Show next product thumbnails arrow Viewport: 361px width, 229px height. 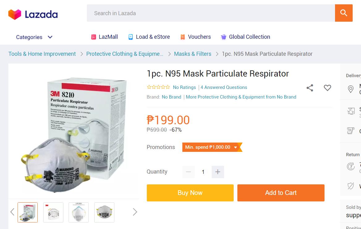[135, 212]
